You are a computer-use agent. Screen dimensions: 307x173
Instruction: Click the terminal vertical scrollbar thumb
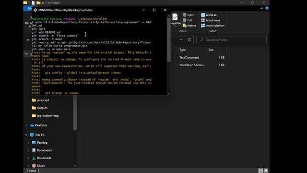tap(168, 40)
